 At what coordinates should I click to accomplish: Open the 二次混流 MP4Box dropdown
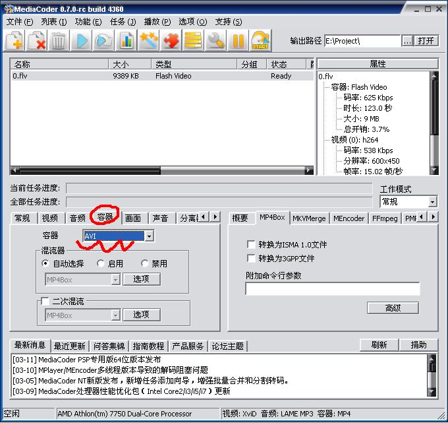pyautogui.click(x=115, y=315)
